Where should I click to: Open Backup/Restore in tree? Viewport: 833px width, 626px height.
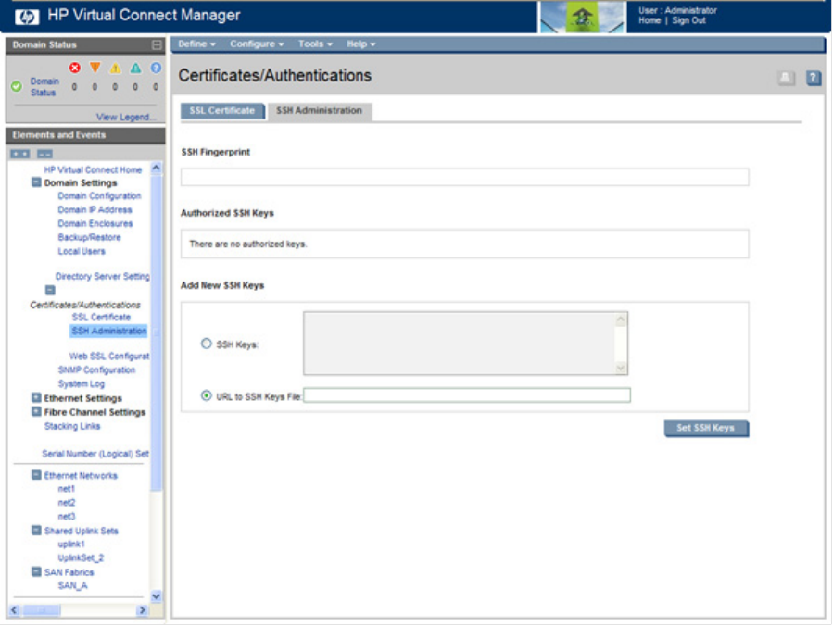89,237
